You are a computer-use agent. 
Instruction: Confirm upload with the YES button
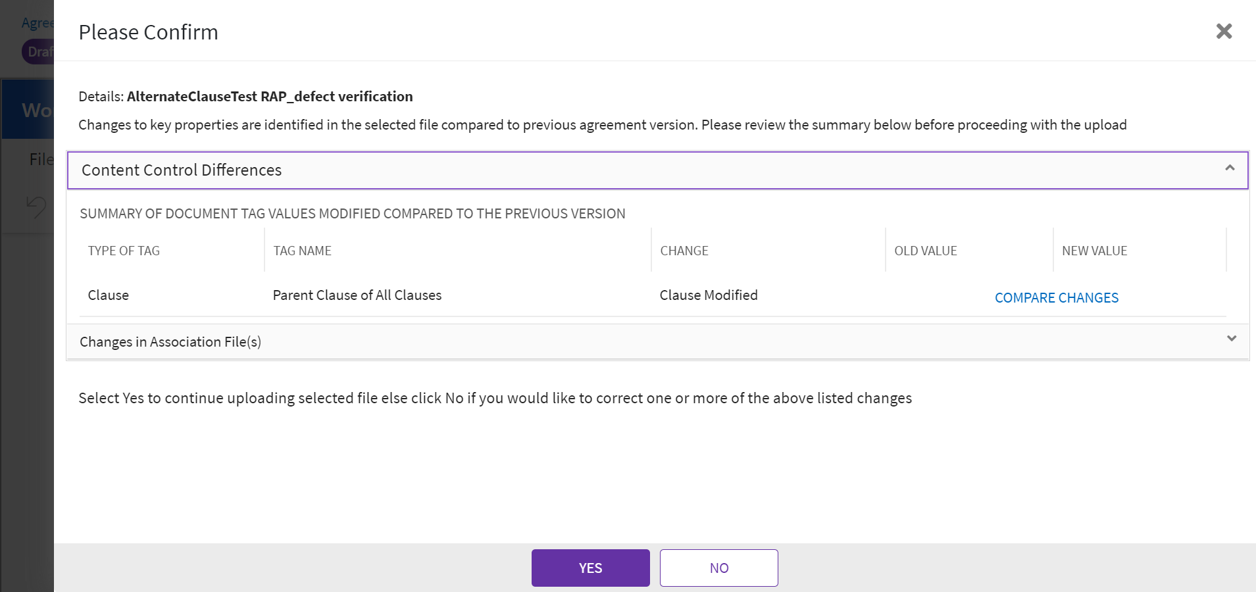[x=590, y=568]
